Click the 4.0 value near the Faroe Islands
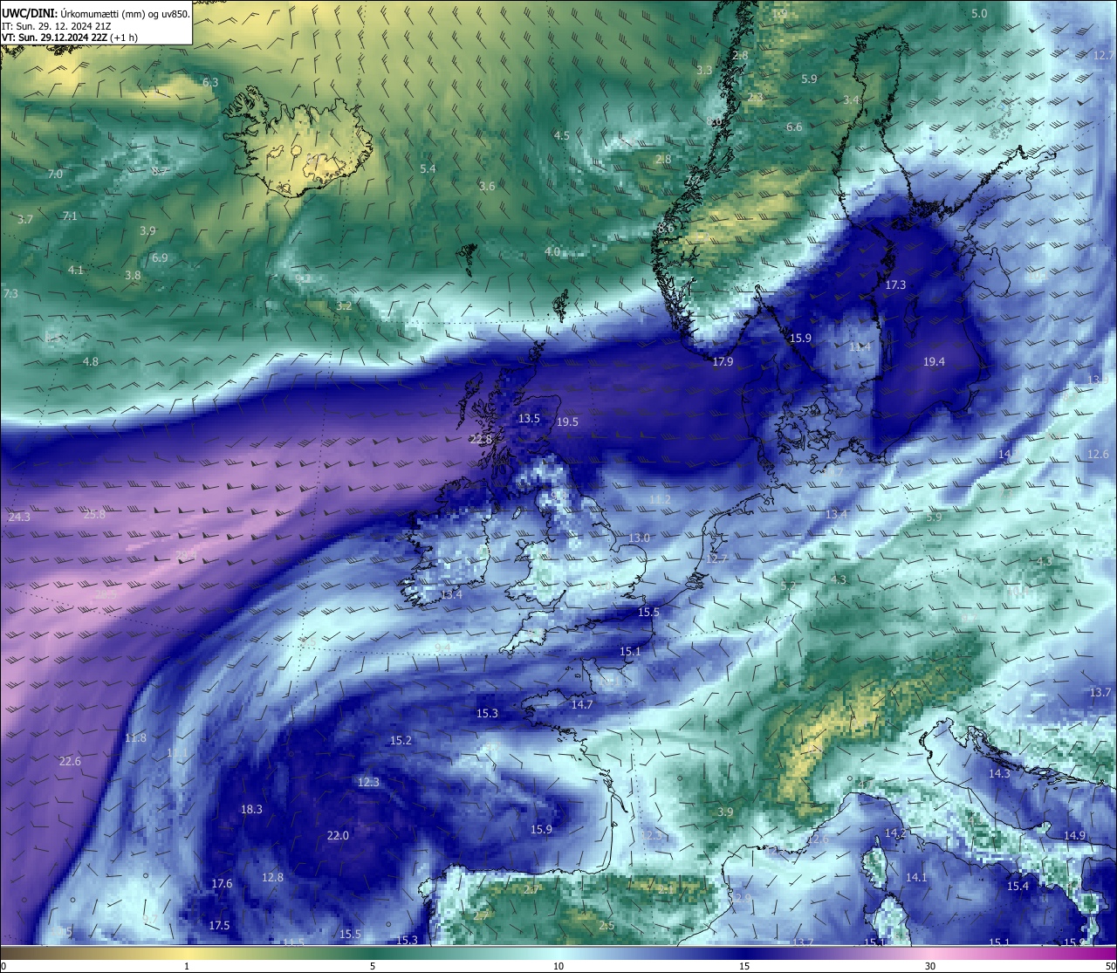 (552, 251)
